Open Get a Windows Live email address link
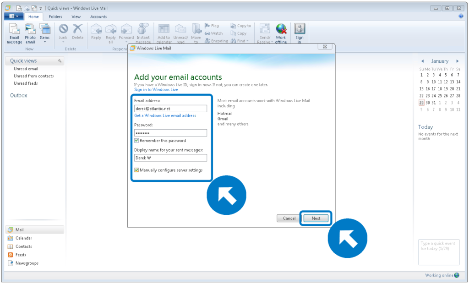The height and width of the screenshot is (284, 469). pos(166,115)
